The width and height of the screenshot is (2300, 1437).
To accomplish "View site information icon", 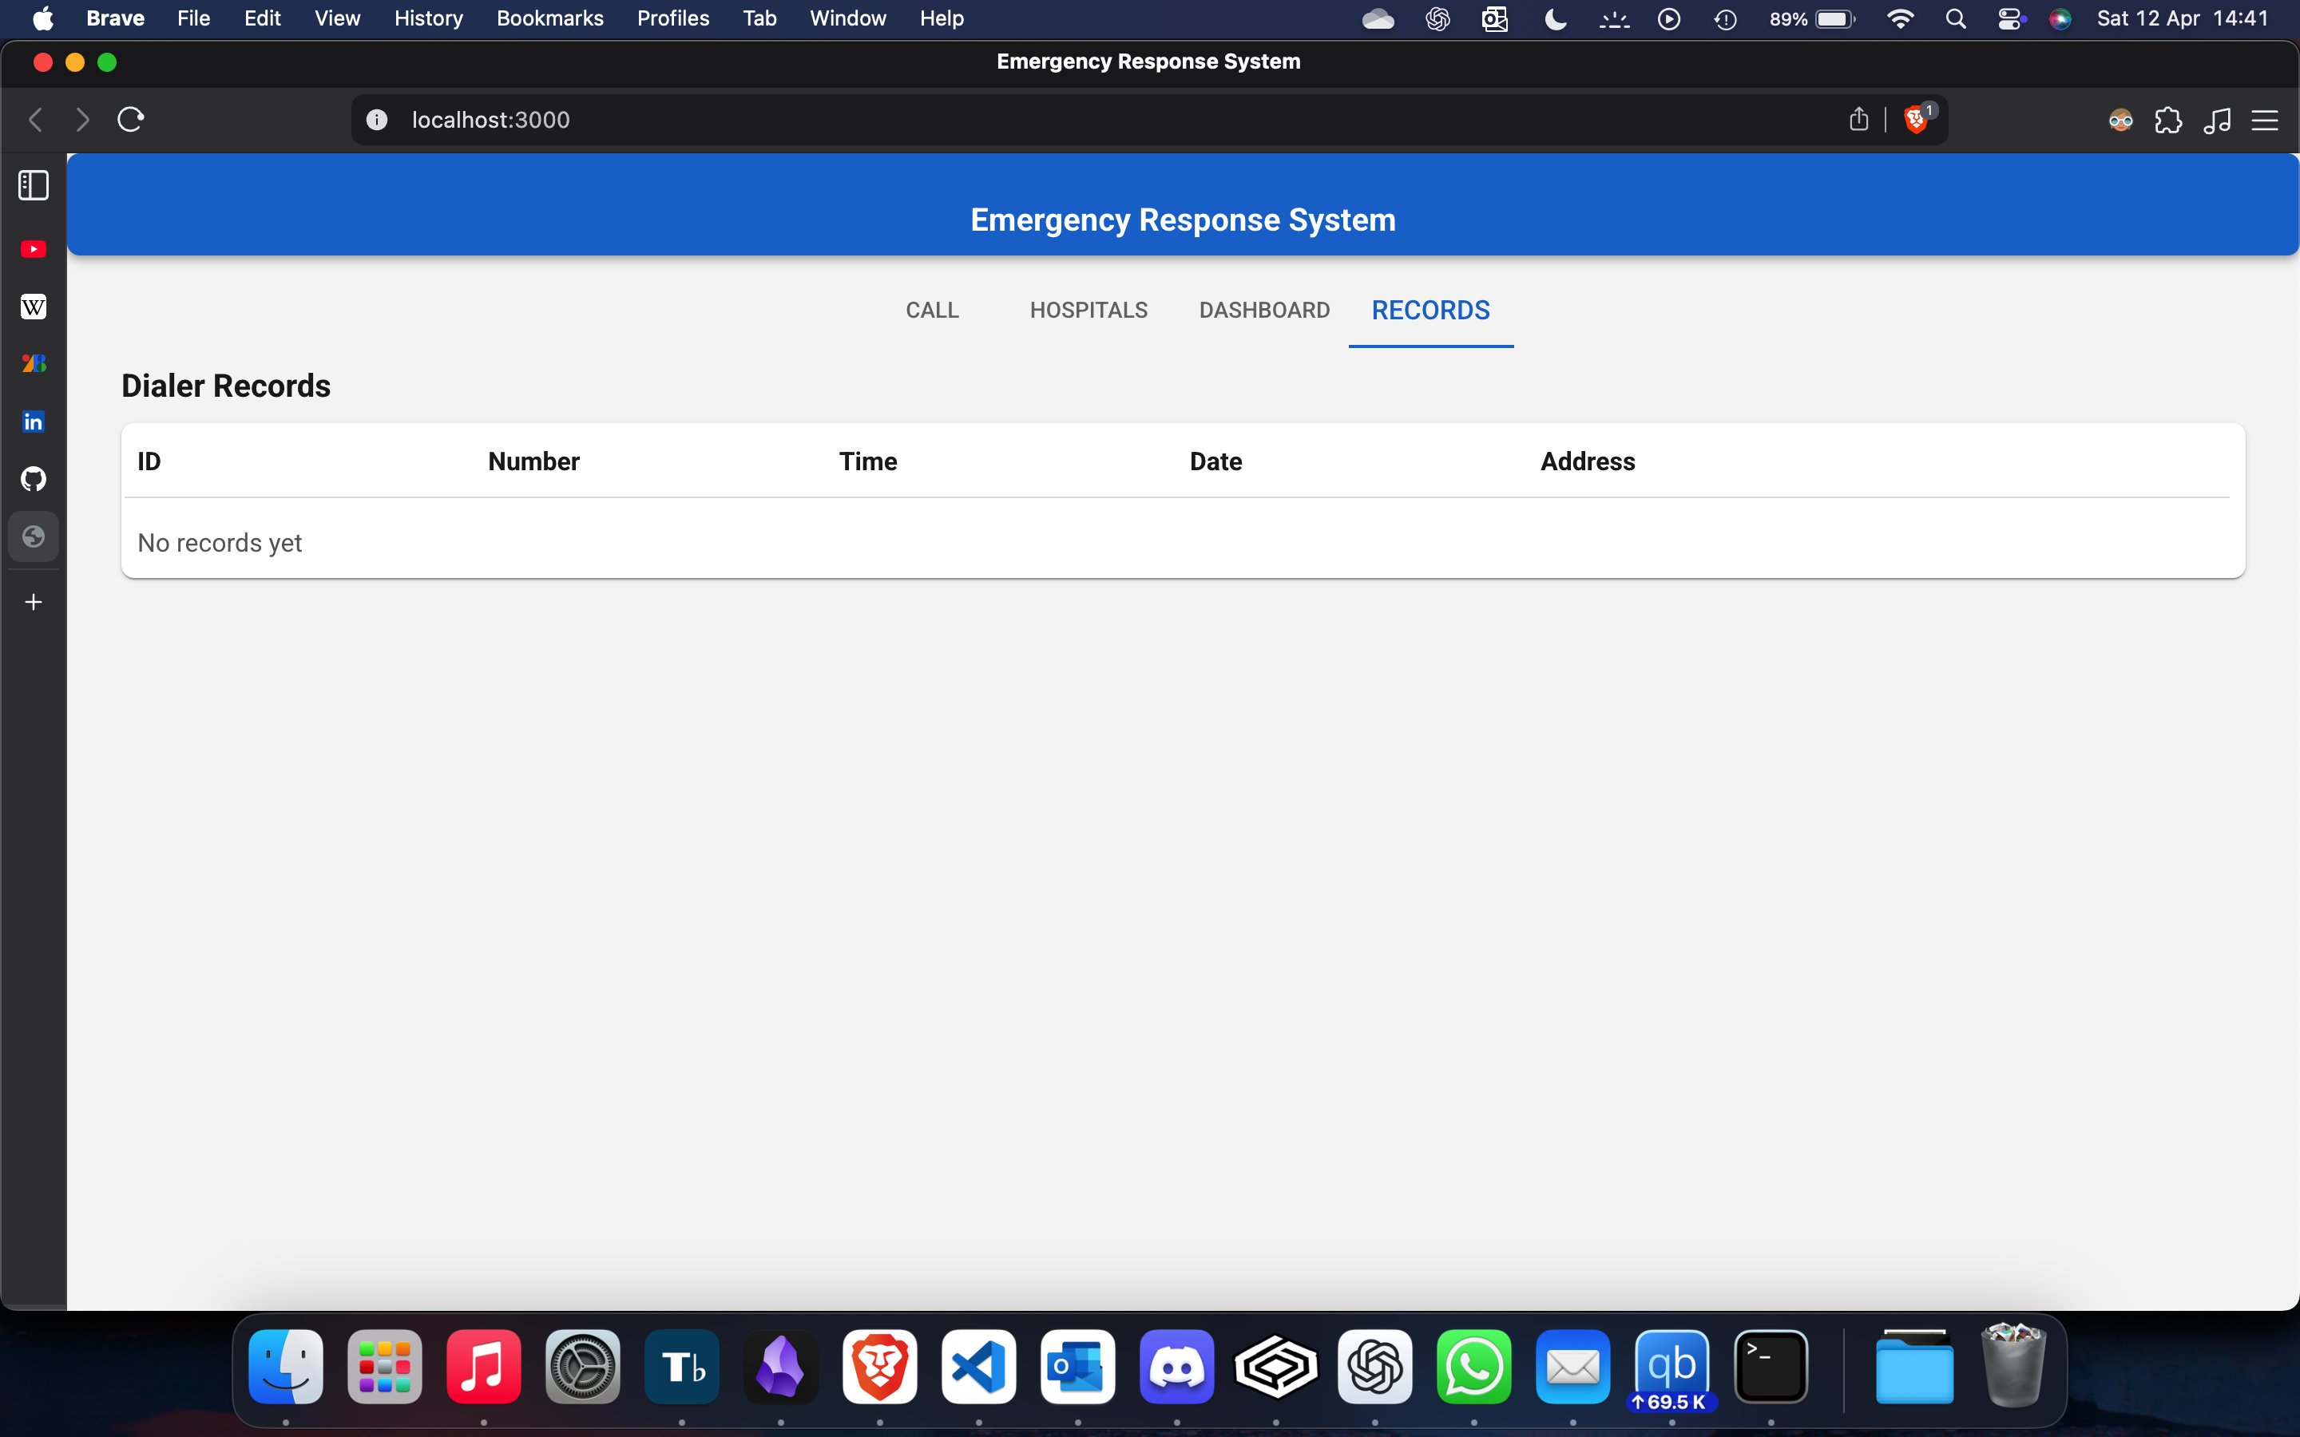I will pyautogui.click(x=377, y=120).
